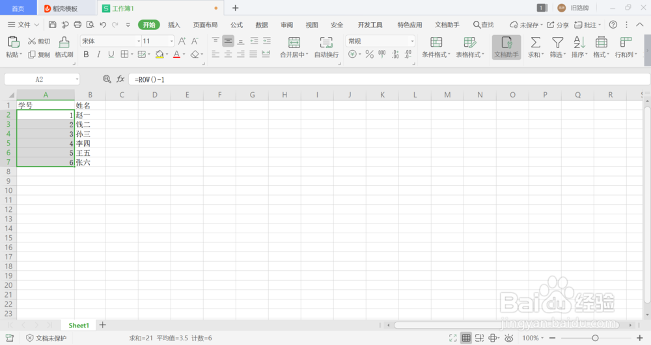
Task: Open the number format 常规 dropdown
Action: pos(412,41)
